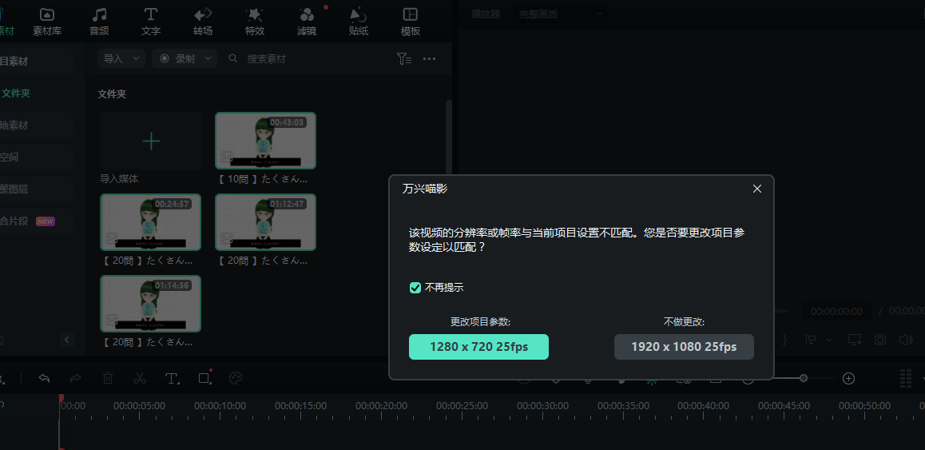Image resolution: width=925 pixels, height=450 pixels.
Task: Click the current timecode 00:00:00:00 field
Action: coord(836,311)
